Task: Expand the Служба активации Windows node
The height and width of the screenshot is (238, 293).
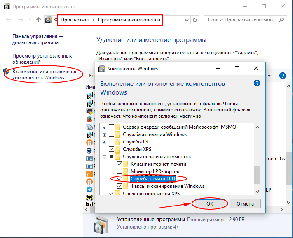Action: point(104,135)
